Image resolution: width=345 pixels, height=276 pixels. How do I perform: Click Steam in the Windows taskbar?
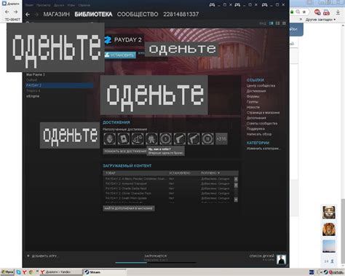pyautogui.click(x=105, y=272)
